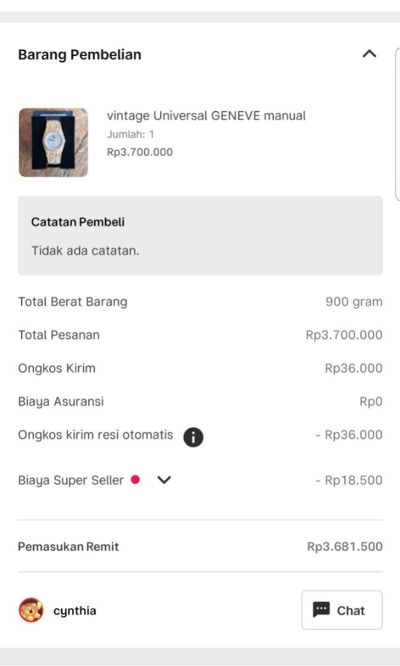Tap the info icon beside Ongkos kirim resi otomatis
This screenshot has height=666, width=400.
(193, 437)
